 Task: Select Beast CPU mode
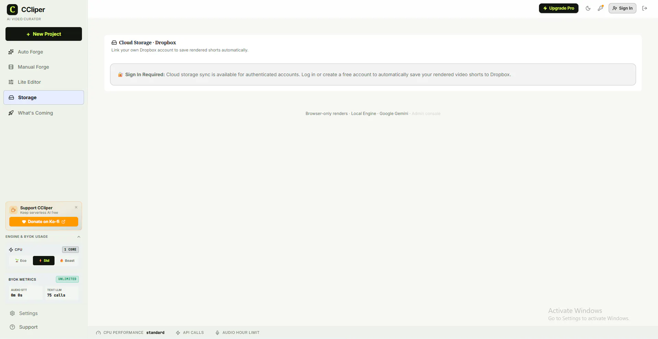[x=67, y=261]
